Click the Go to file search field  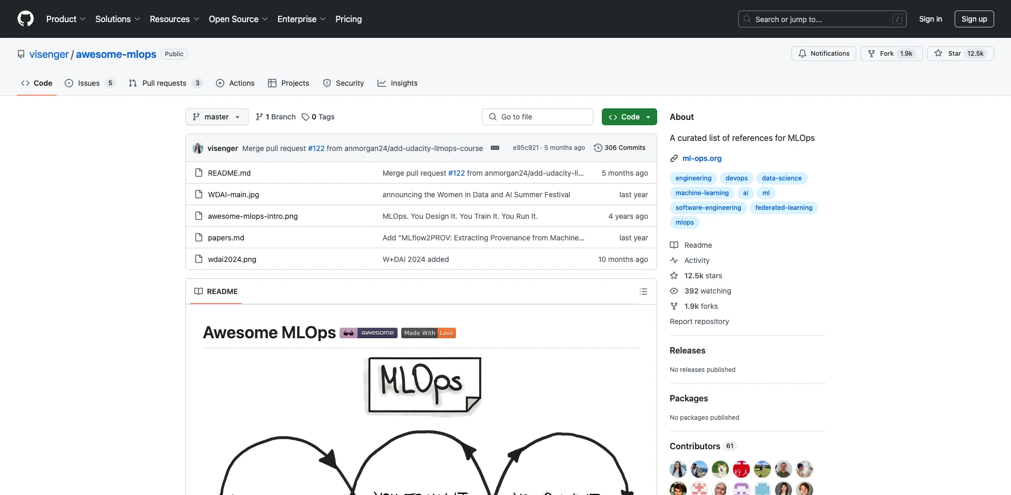(x=538, y=117)
